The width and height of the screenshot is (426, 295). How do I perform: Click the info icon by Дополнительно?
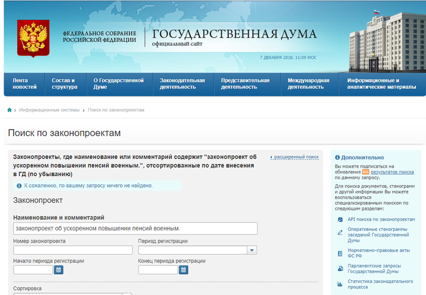338,157
